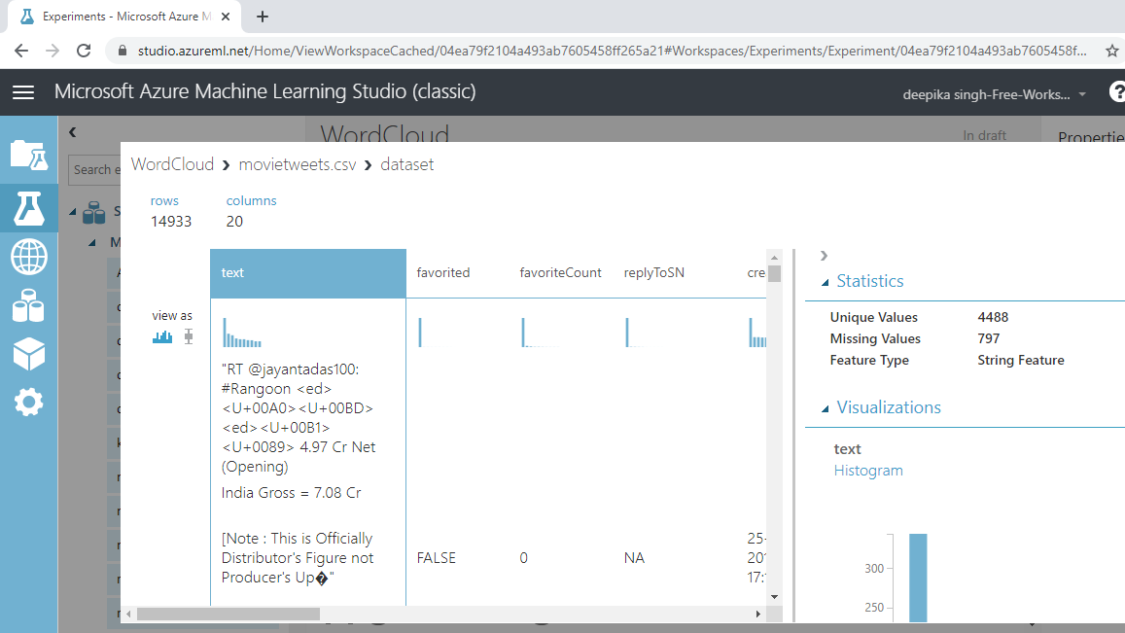The height and width of the screenshot is (633, 1125).
Task: Click the Microsoft Azure Machine Learning Studio title
Action: tap(265, 91)
